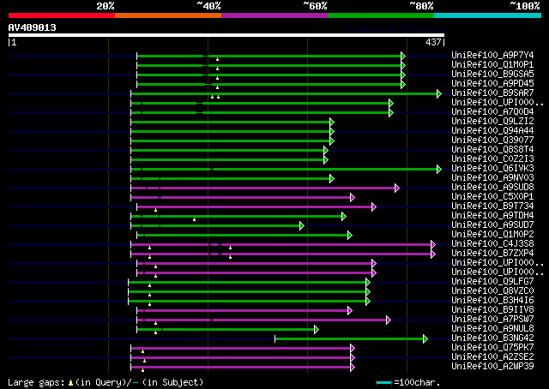
Task: Click the '=100char.' scale label
Action: pos(417,382)
